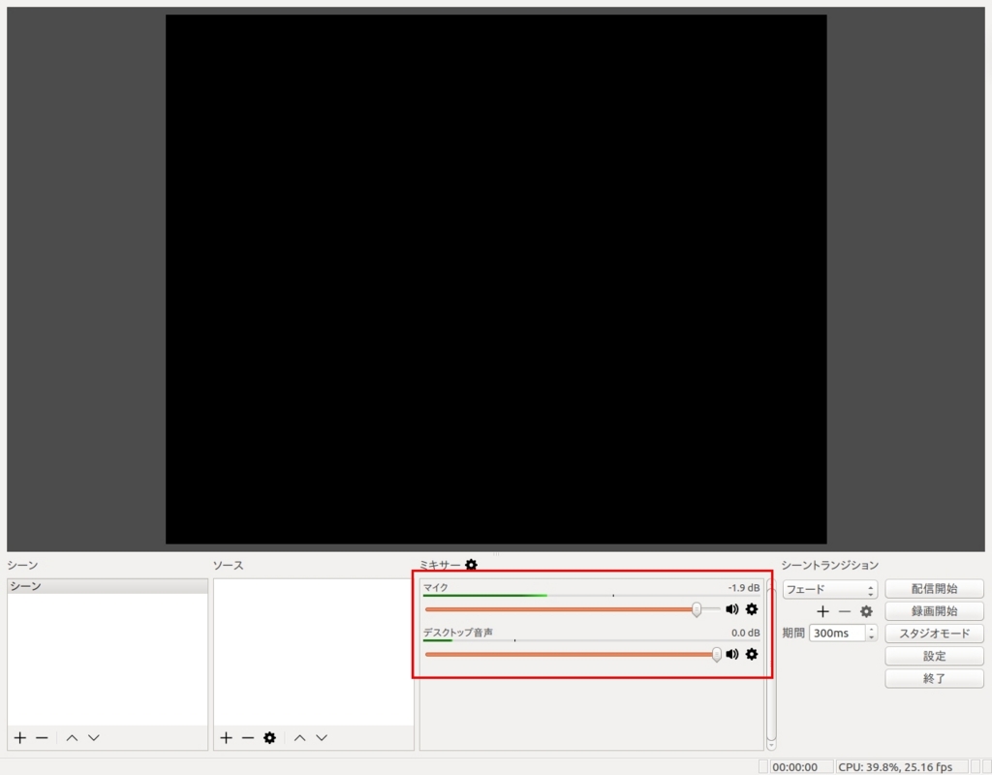Open settings gear for マイク
Screen dimensions: 992x775
pos(752,609)
